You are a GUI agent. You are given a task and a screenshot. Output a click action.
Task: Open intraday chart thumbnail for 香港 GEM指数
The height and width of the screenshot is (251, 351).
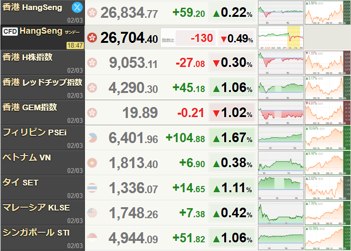281,113
